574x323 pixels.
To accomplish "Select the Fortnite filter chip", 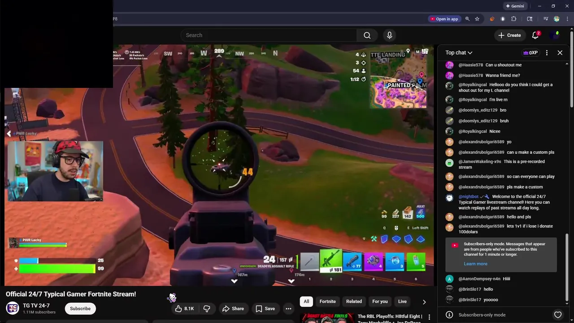I will point(327,301).
